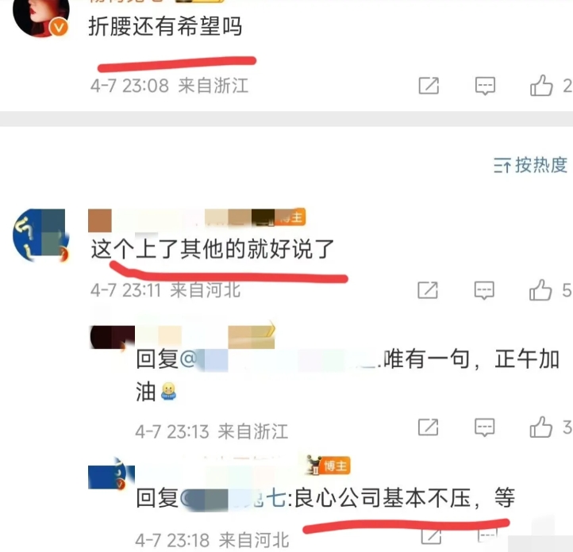Open sort options 按热度
This screenshot has height=552, width=573.
(x=530, y=166)
